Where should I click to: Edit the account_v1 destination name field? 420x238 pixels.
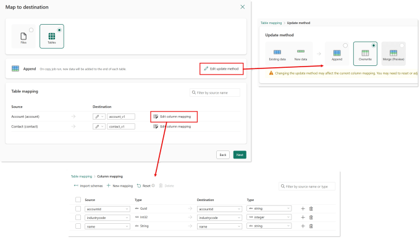click(121, 117)
